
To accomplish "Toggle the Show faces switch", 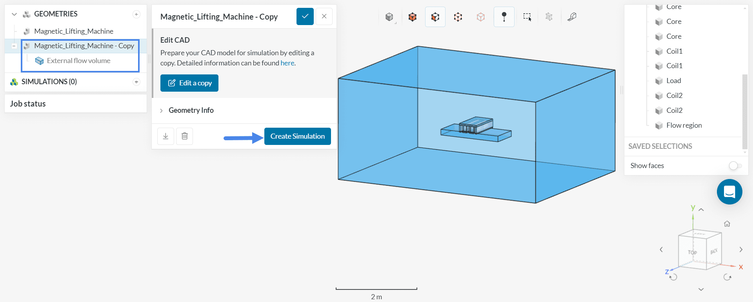I will pos(735,166).
